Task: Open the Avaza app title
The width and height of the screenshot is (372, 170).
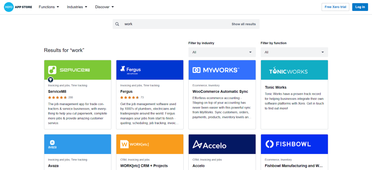Action: (53, 166)
